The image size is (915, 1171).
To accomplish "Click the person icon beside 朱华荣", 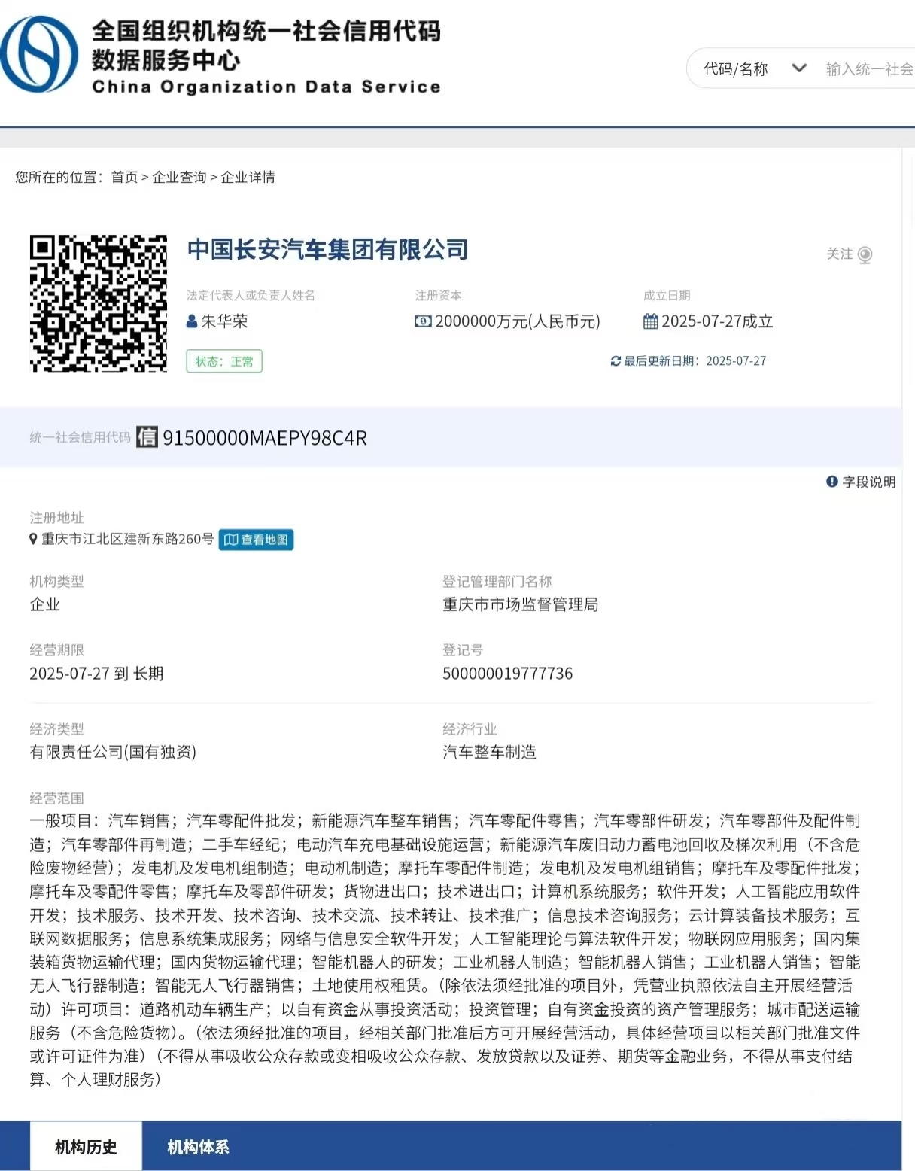I will click(x=192, y=321).
